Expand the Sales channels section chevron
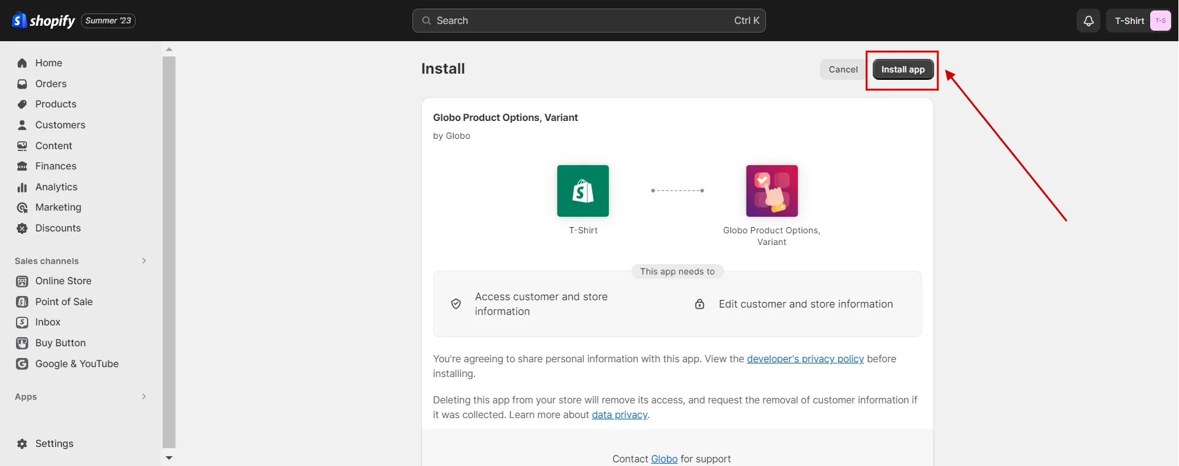The image size is (1179, 466). [144, 261]
